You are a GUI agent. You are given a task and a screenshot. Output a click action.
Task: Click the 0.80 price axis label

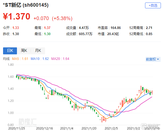point(11,125)
